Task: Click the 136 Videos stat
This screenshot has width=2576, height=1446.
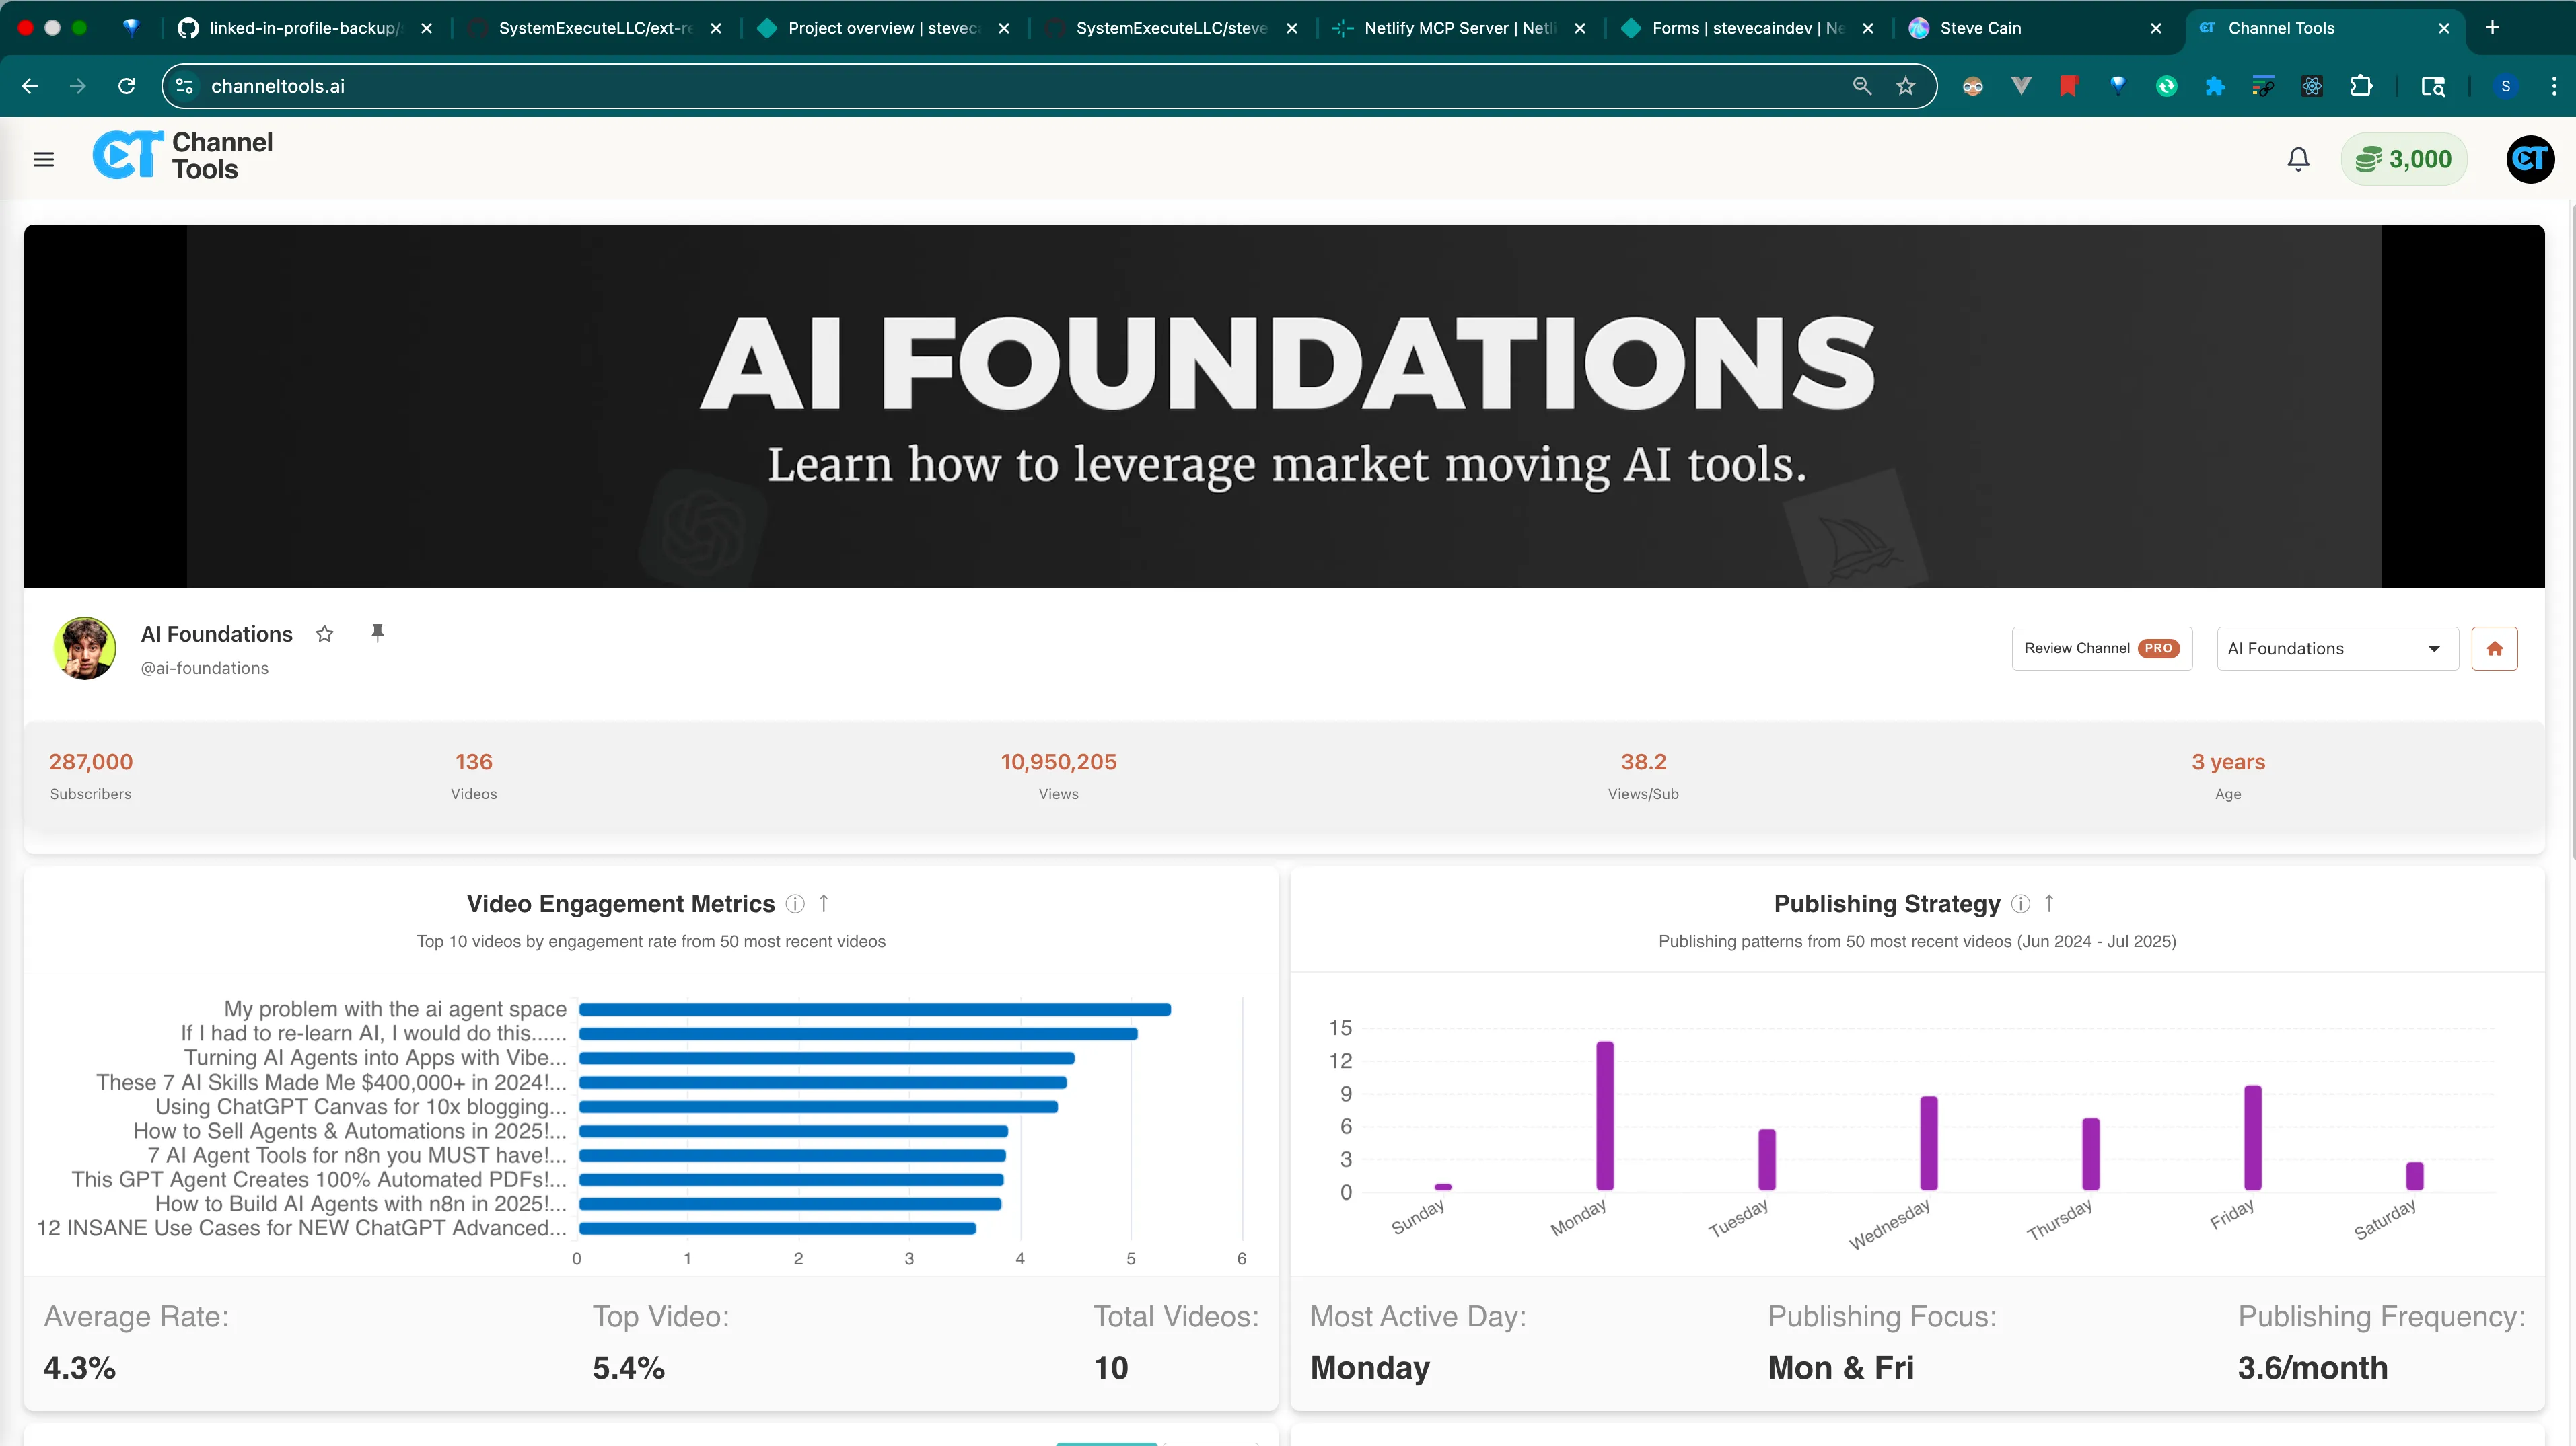Action: tap(474, 776)
